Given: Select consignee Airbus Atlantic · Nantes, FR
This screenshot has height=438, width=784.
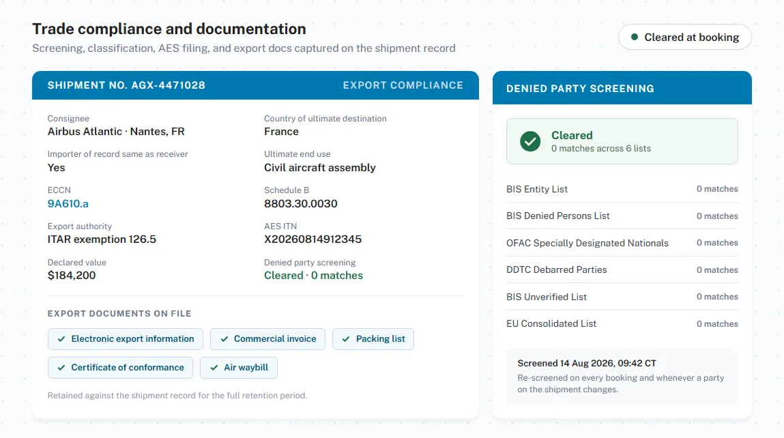Looking at the screenshot, I should pyautogui.click(x=116, y=132).
